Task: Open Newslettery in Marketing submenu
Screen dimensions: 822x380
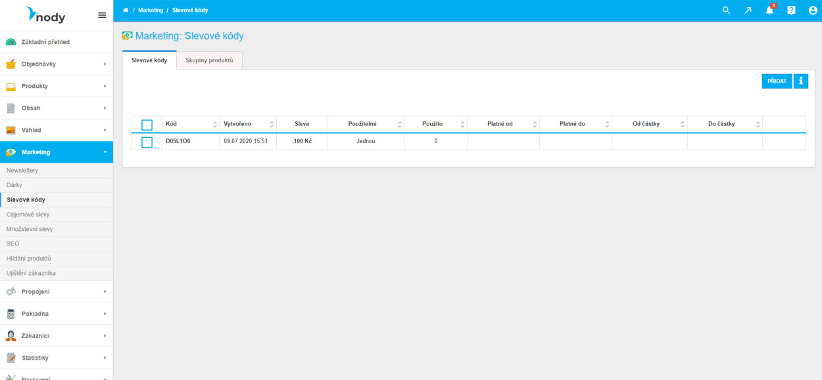Action: click(22, 171)
